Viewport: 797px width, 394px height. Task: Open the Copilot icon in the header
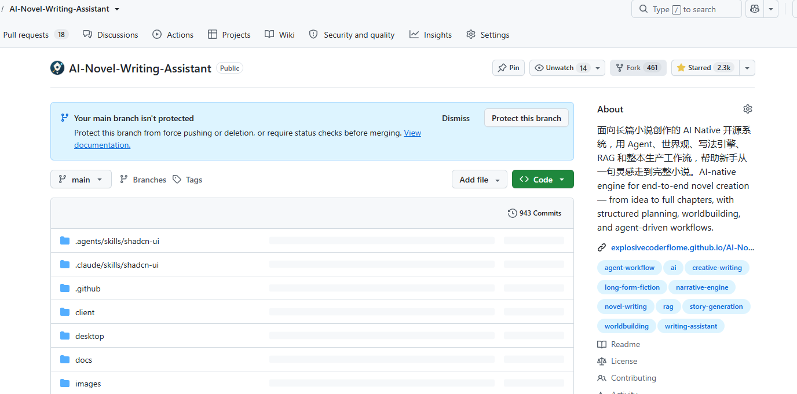[x=755, y=9]
